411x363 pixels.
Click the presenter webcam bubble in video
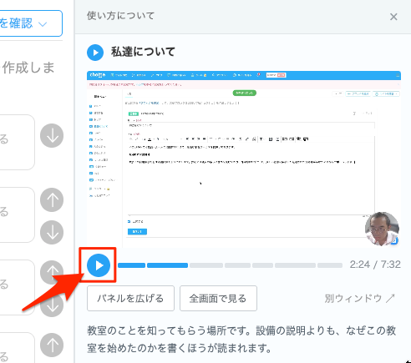tap(382, 229)
